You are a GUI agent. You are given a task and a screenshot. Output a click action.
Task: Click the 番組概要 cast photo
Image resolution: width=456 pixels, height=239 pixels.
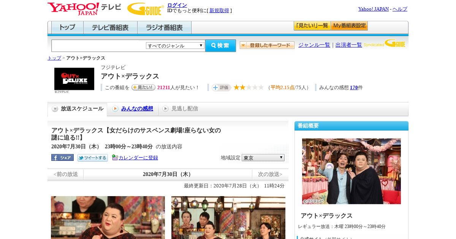351,171
